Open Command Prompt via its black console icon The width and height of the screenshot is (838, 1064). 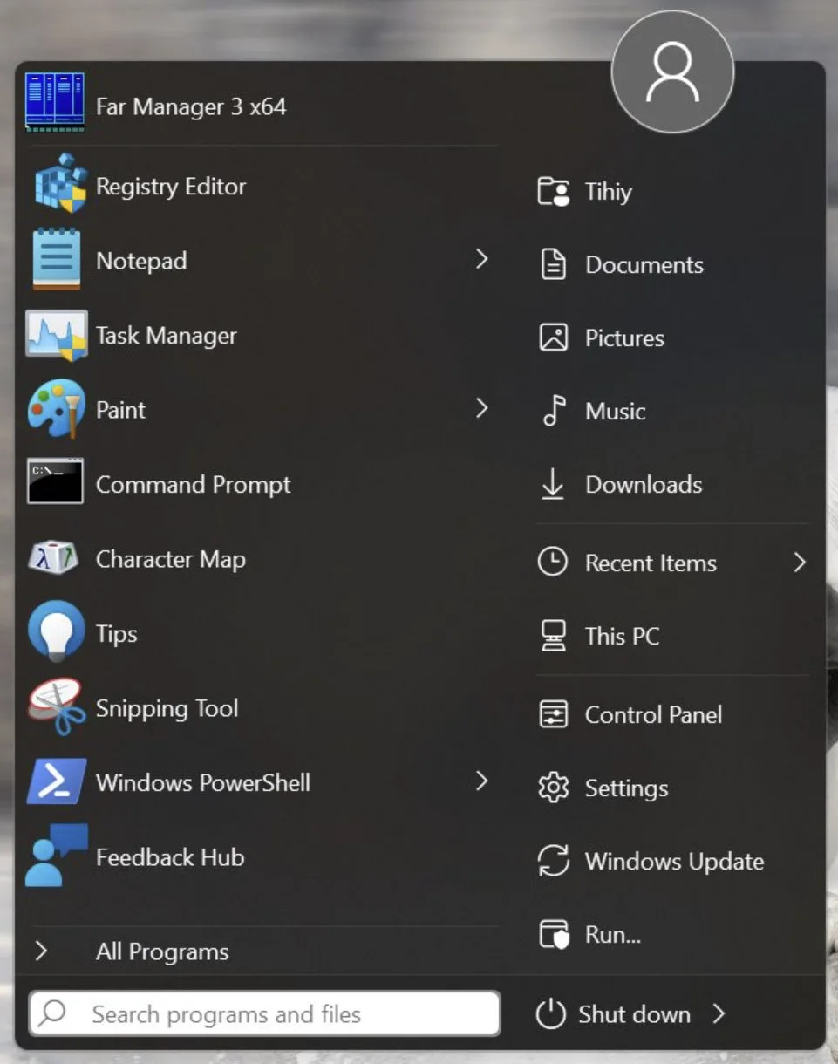tap(56, 481)
